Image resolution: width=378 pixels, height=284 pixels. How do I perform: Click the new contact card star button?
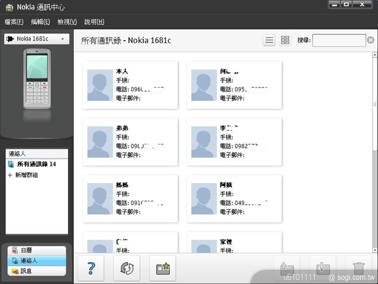(163, 268)
